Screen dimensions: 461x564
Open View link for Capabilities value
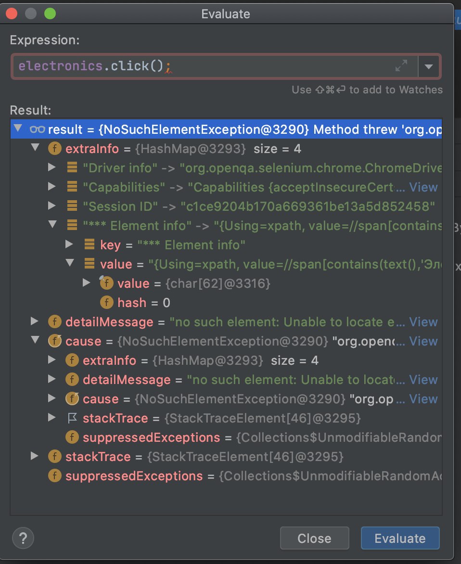point(423,187)
